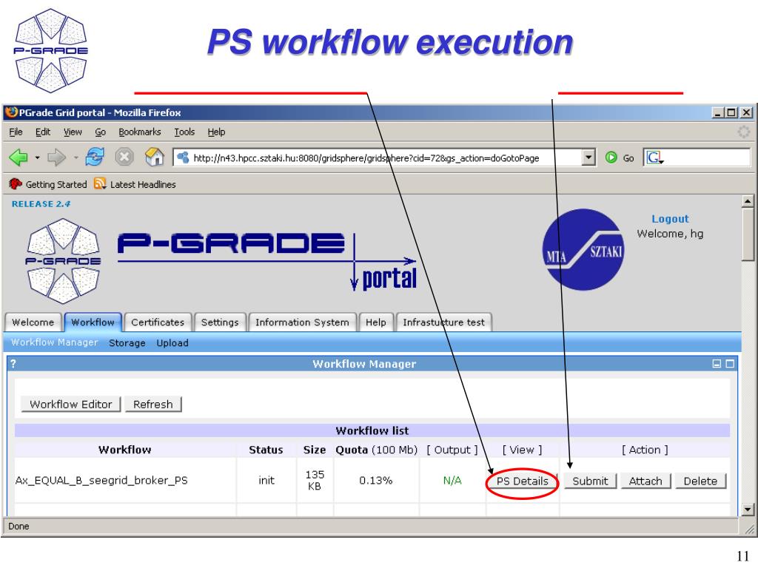Click the site icon in address bar
This screenshot has width=758, height=568.
pos(183,158)
